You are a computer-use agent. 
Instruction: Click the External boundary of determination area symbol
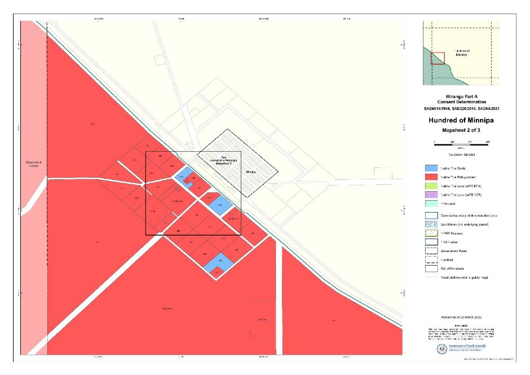pos(431,215)
